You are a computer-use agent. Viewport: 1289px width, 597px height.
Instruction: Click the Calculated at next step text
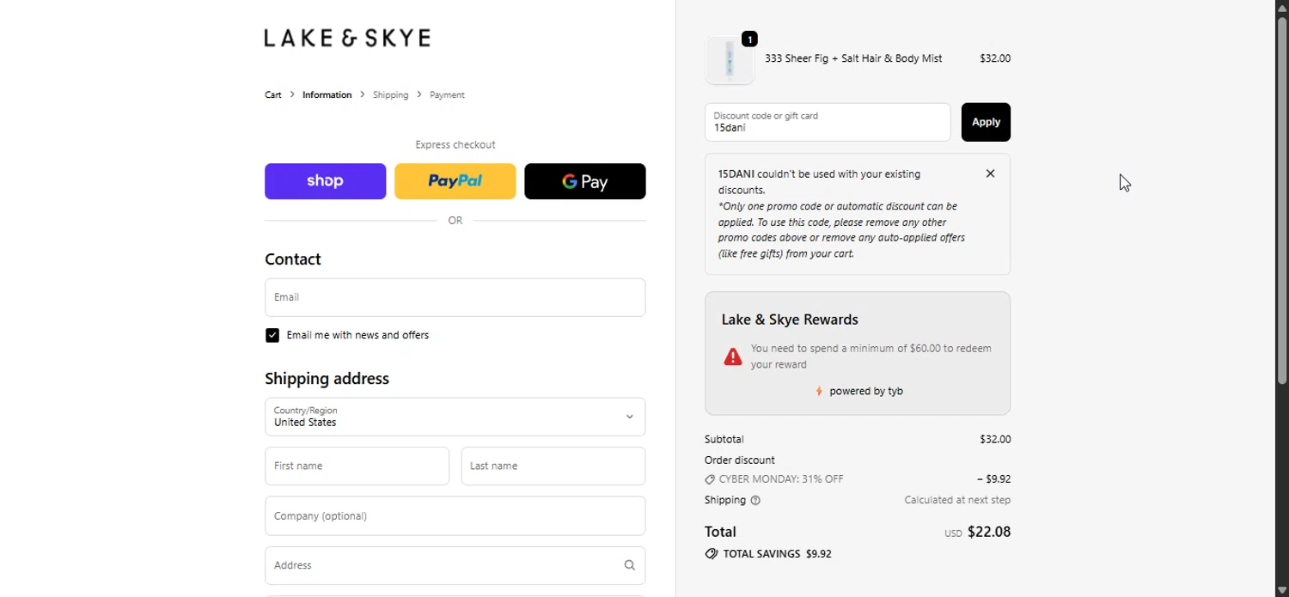pos(957,500)
